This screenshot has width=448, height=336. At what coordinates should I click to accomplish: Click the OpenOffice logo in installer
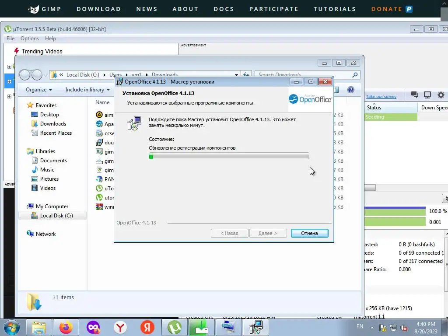(310, 99)
